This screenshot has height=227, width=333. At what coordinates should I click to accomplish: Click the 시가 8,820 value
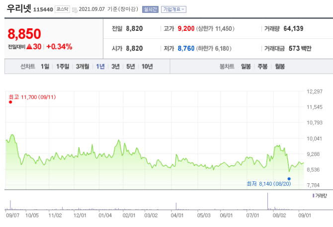[x=134, y=48]
